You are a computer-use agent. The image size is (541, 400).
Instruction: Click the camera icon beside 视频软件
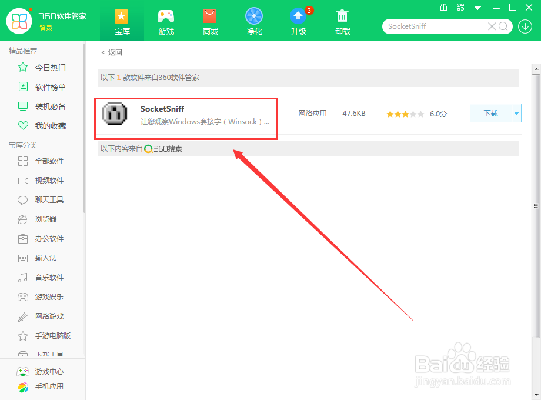point(23,181)
